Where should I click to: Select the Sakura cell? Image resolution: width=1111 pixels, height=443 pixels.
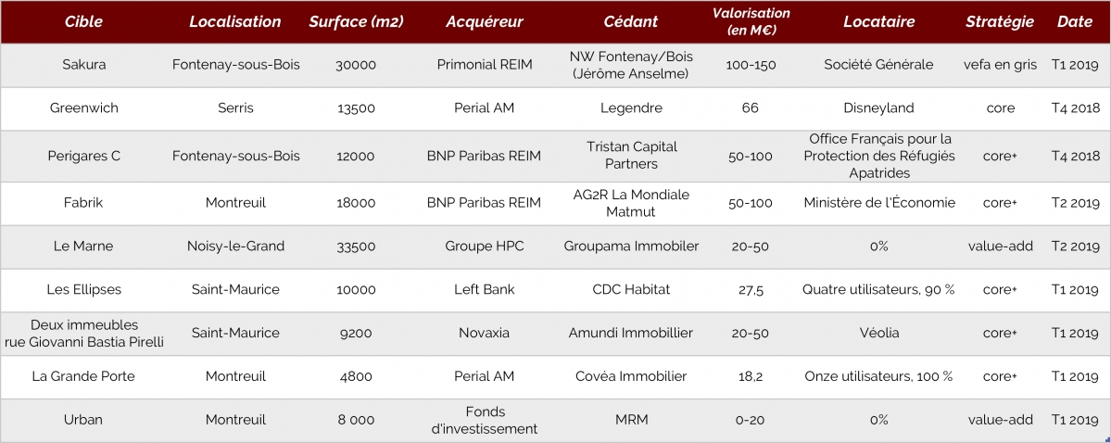click(83, 65)
